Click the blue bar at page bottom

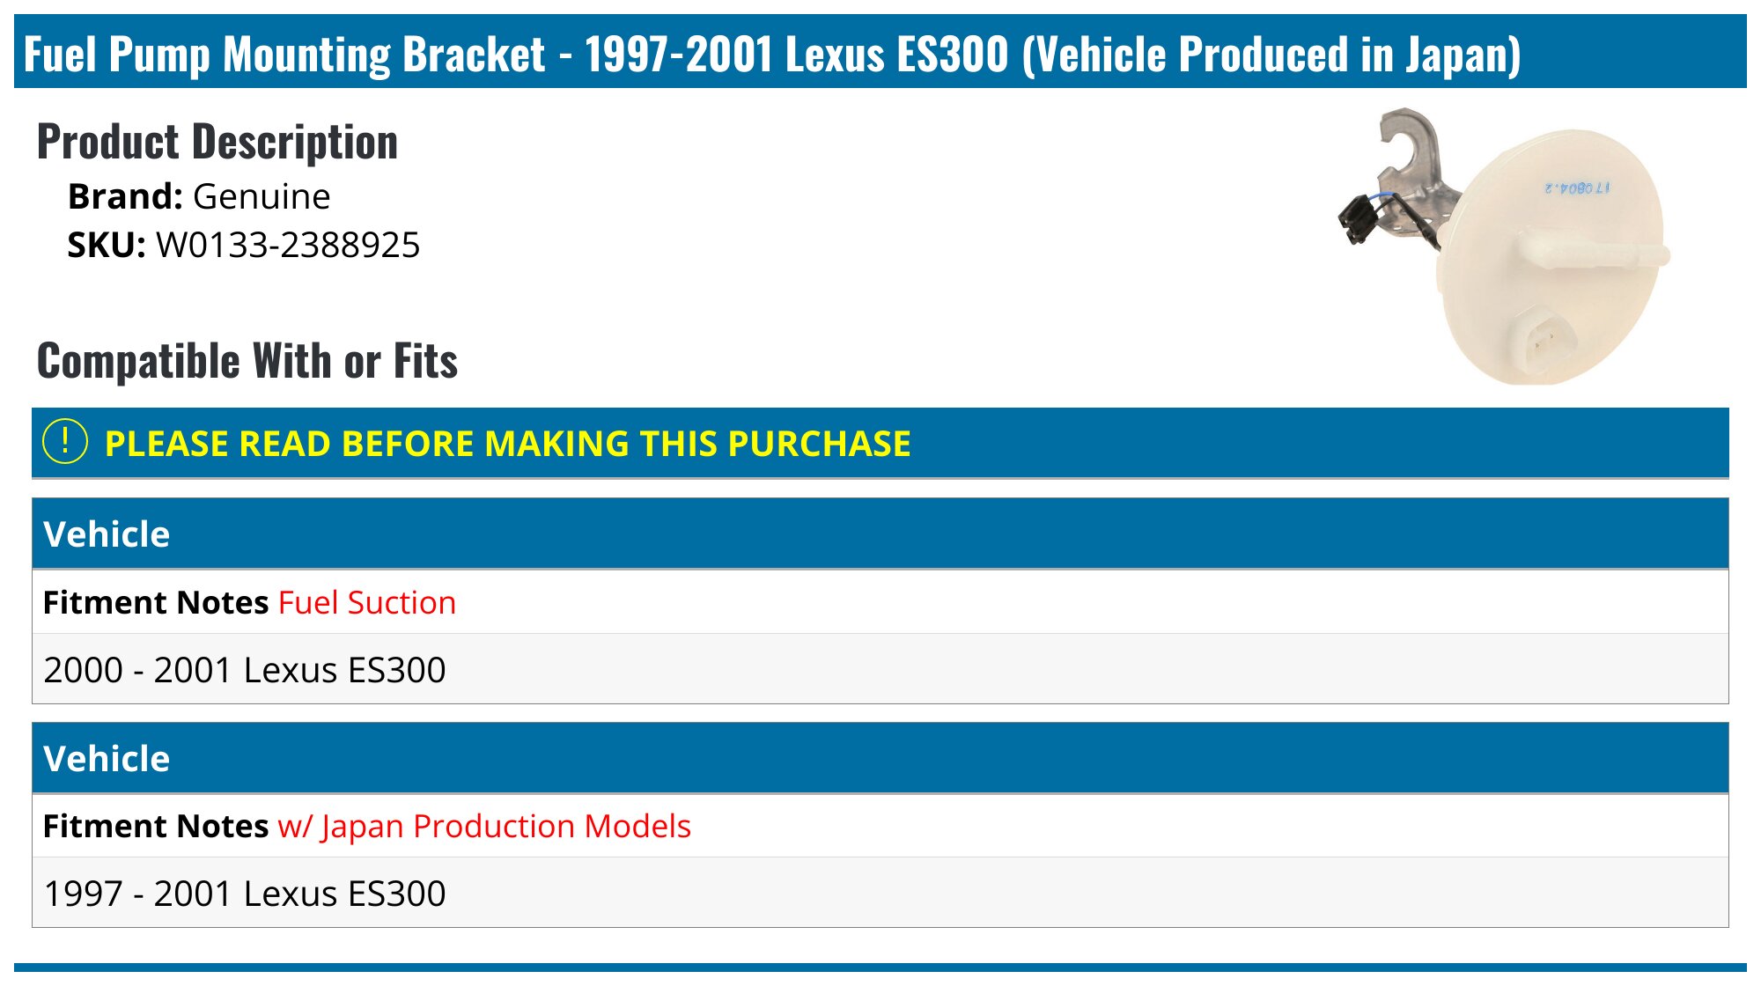[880, 968]
